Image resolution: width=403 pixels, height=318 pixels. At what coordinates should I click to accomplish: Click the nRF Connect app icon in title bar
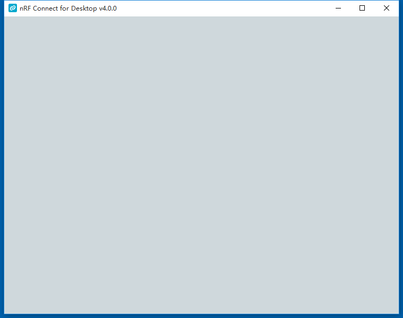(13, 8)
